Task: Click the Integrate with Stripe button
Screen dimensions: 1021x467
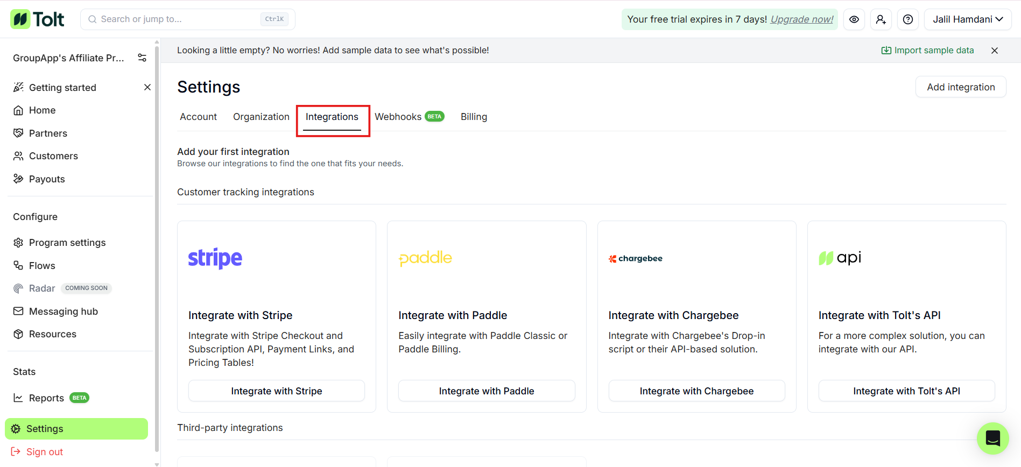Action: (x=277, y=391)
